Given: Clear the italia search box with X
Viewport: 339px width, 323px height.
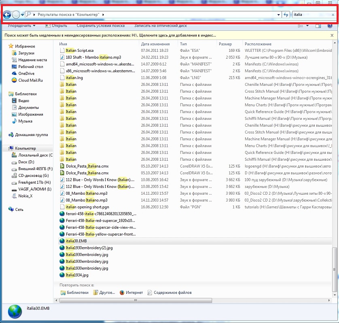Looking at the screenshot, I should (333, 15).
